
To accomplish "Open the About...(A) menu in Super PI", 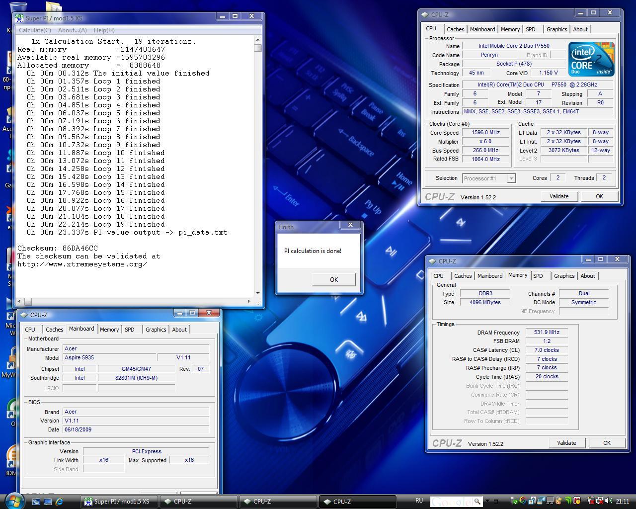I will (x=73, y=30).
